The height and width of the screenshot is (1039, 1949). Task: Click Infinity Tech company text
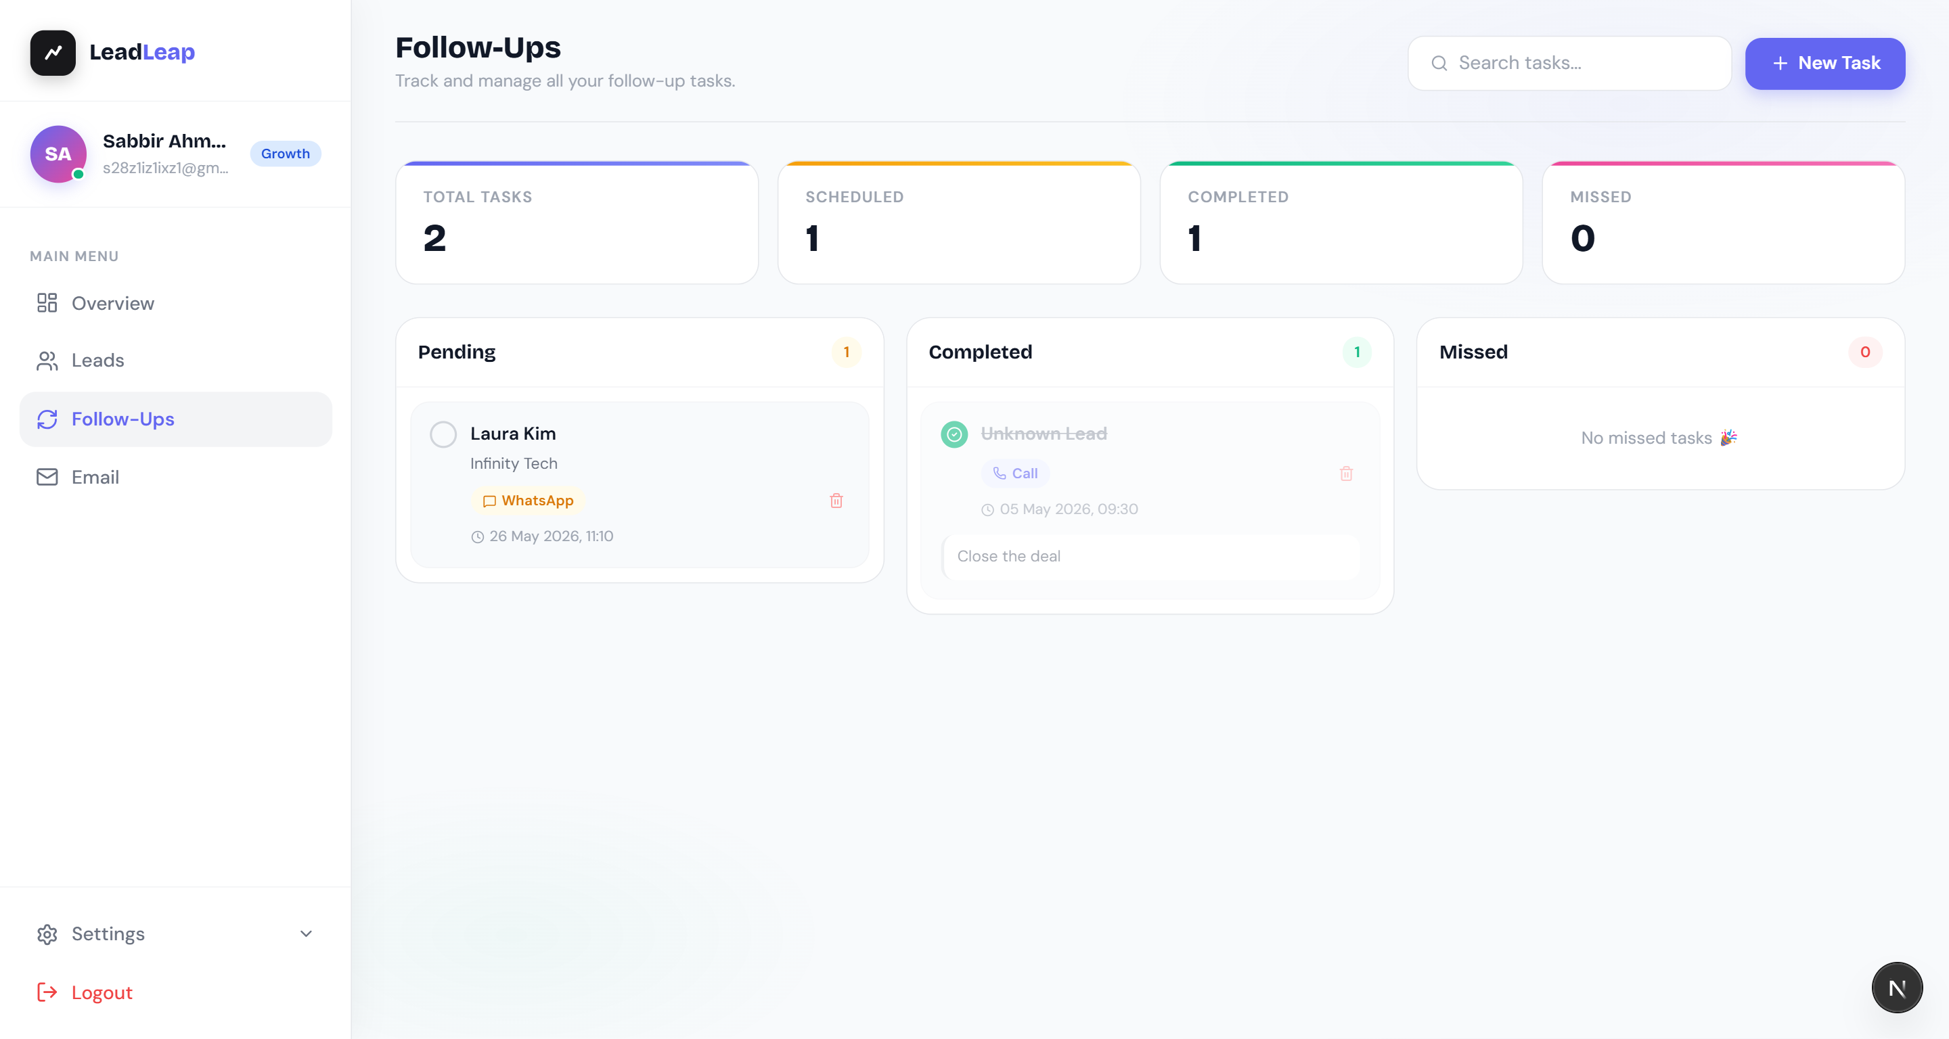514,463
